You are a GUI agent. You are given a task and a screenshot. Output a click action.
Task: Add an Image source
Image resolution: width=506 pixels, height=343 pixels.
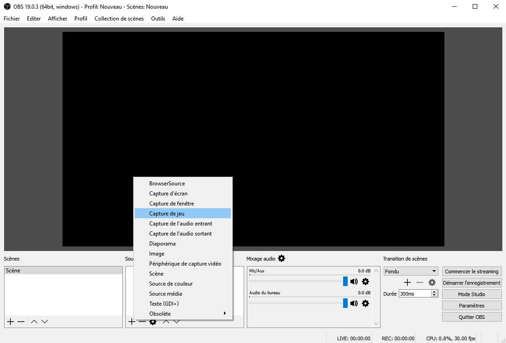coord(183,253)
